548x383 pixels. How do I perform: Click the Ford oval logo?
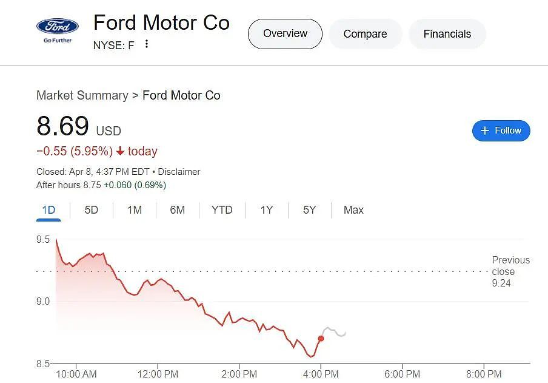click(x=58, y=26)
